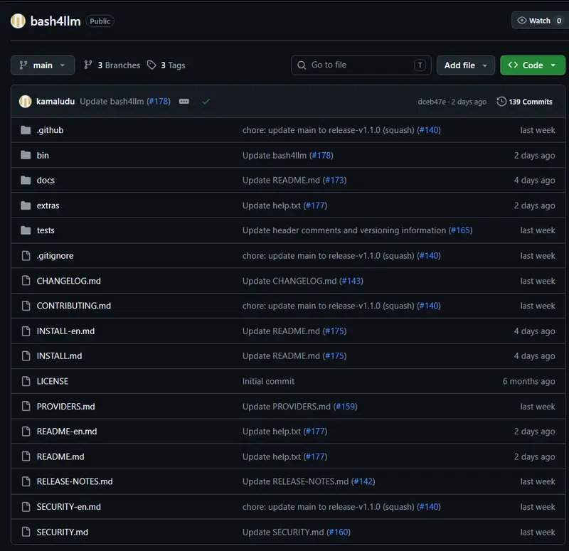Screen dimensions: 569x551
Task: Click the bash4llm repository avatar icon
Action: pyautogui.click(x=18, y=21)
